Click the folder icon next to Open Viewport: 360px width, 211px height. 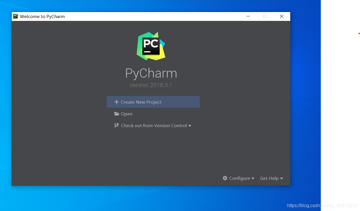[117, 114]
